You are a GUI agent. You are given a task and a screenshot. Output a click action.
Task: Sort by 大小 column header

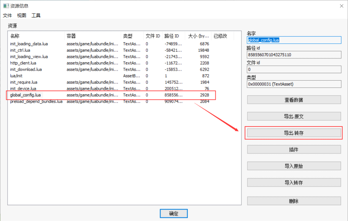(x=198, y=36)
